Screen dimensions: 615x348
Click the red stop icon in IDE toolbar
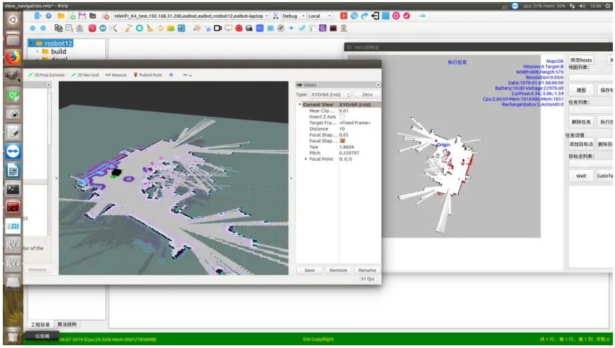point(344,16)
